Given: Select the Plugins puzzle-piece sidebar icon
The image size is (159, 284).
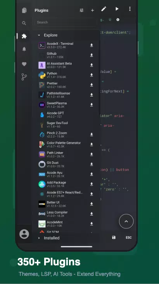Looking at the screenshot, I should pyautogui.click(x=24, y=36).
